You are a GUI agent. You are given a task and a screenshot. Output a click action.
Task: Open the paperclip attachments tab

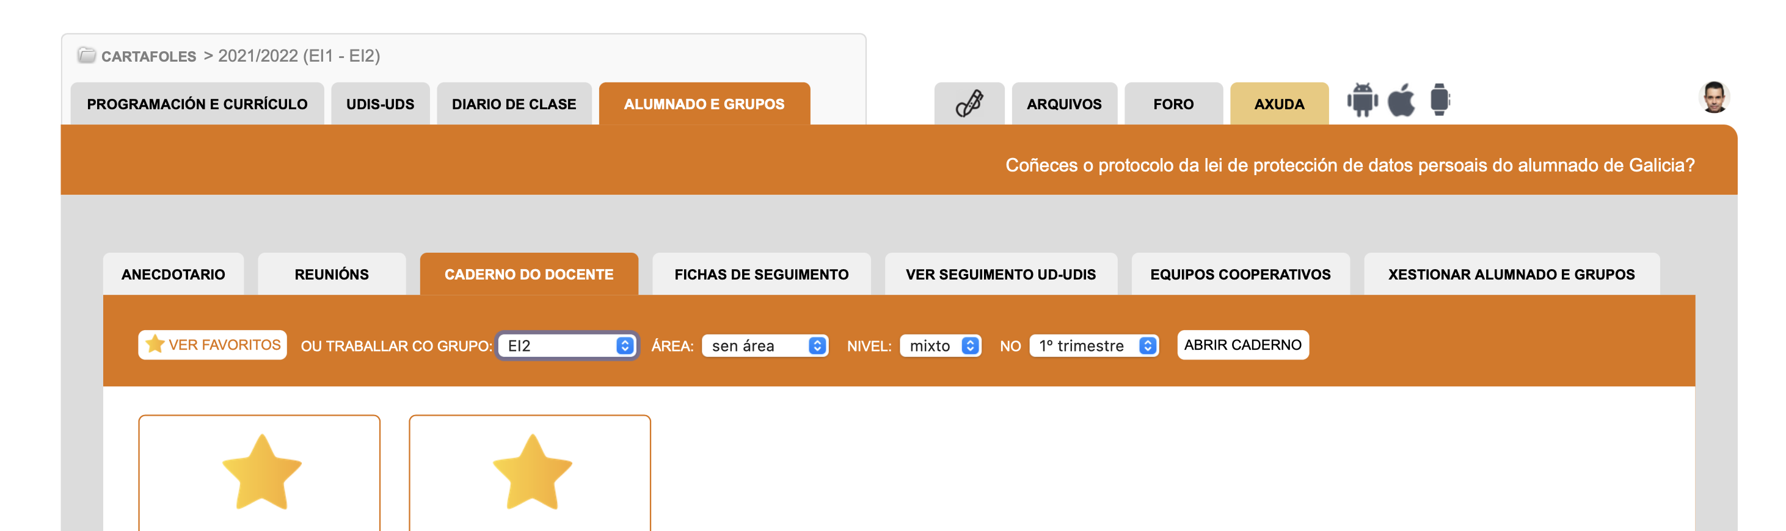tap(969, 104)
